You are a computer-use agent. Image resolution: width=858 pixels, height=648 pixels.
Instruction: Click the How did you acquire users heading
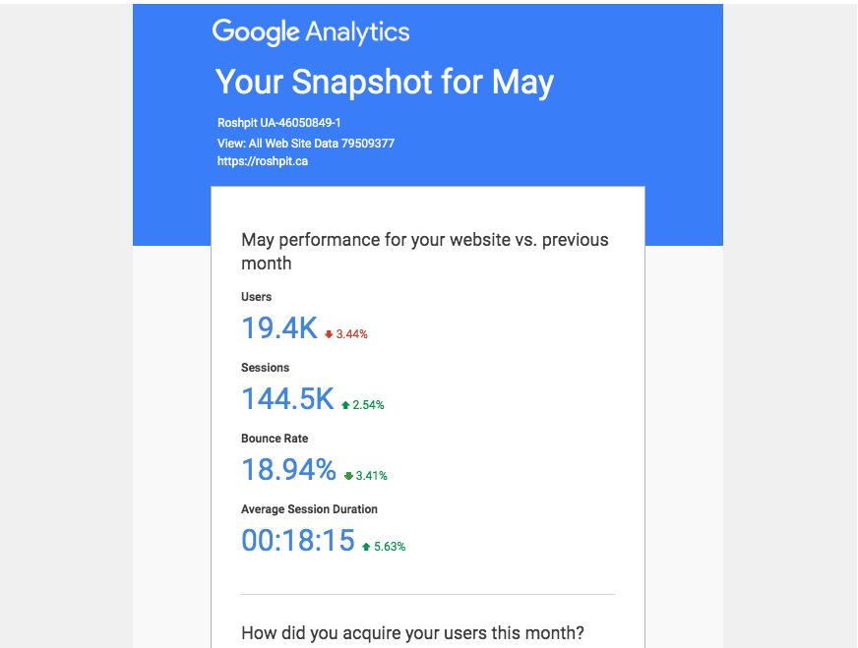412,632
